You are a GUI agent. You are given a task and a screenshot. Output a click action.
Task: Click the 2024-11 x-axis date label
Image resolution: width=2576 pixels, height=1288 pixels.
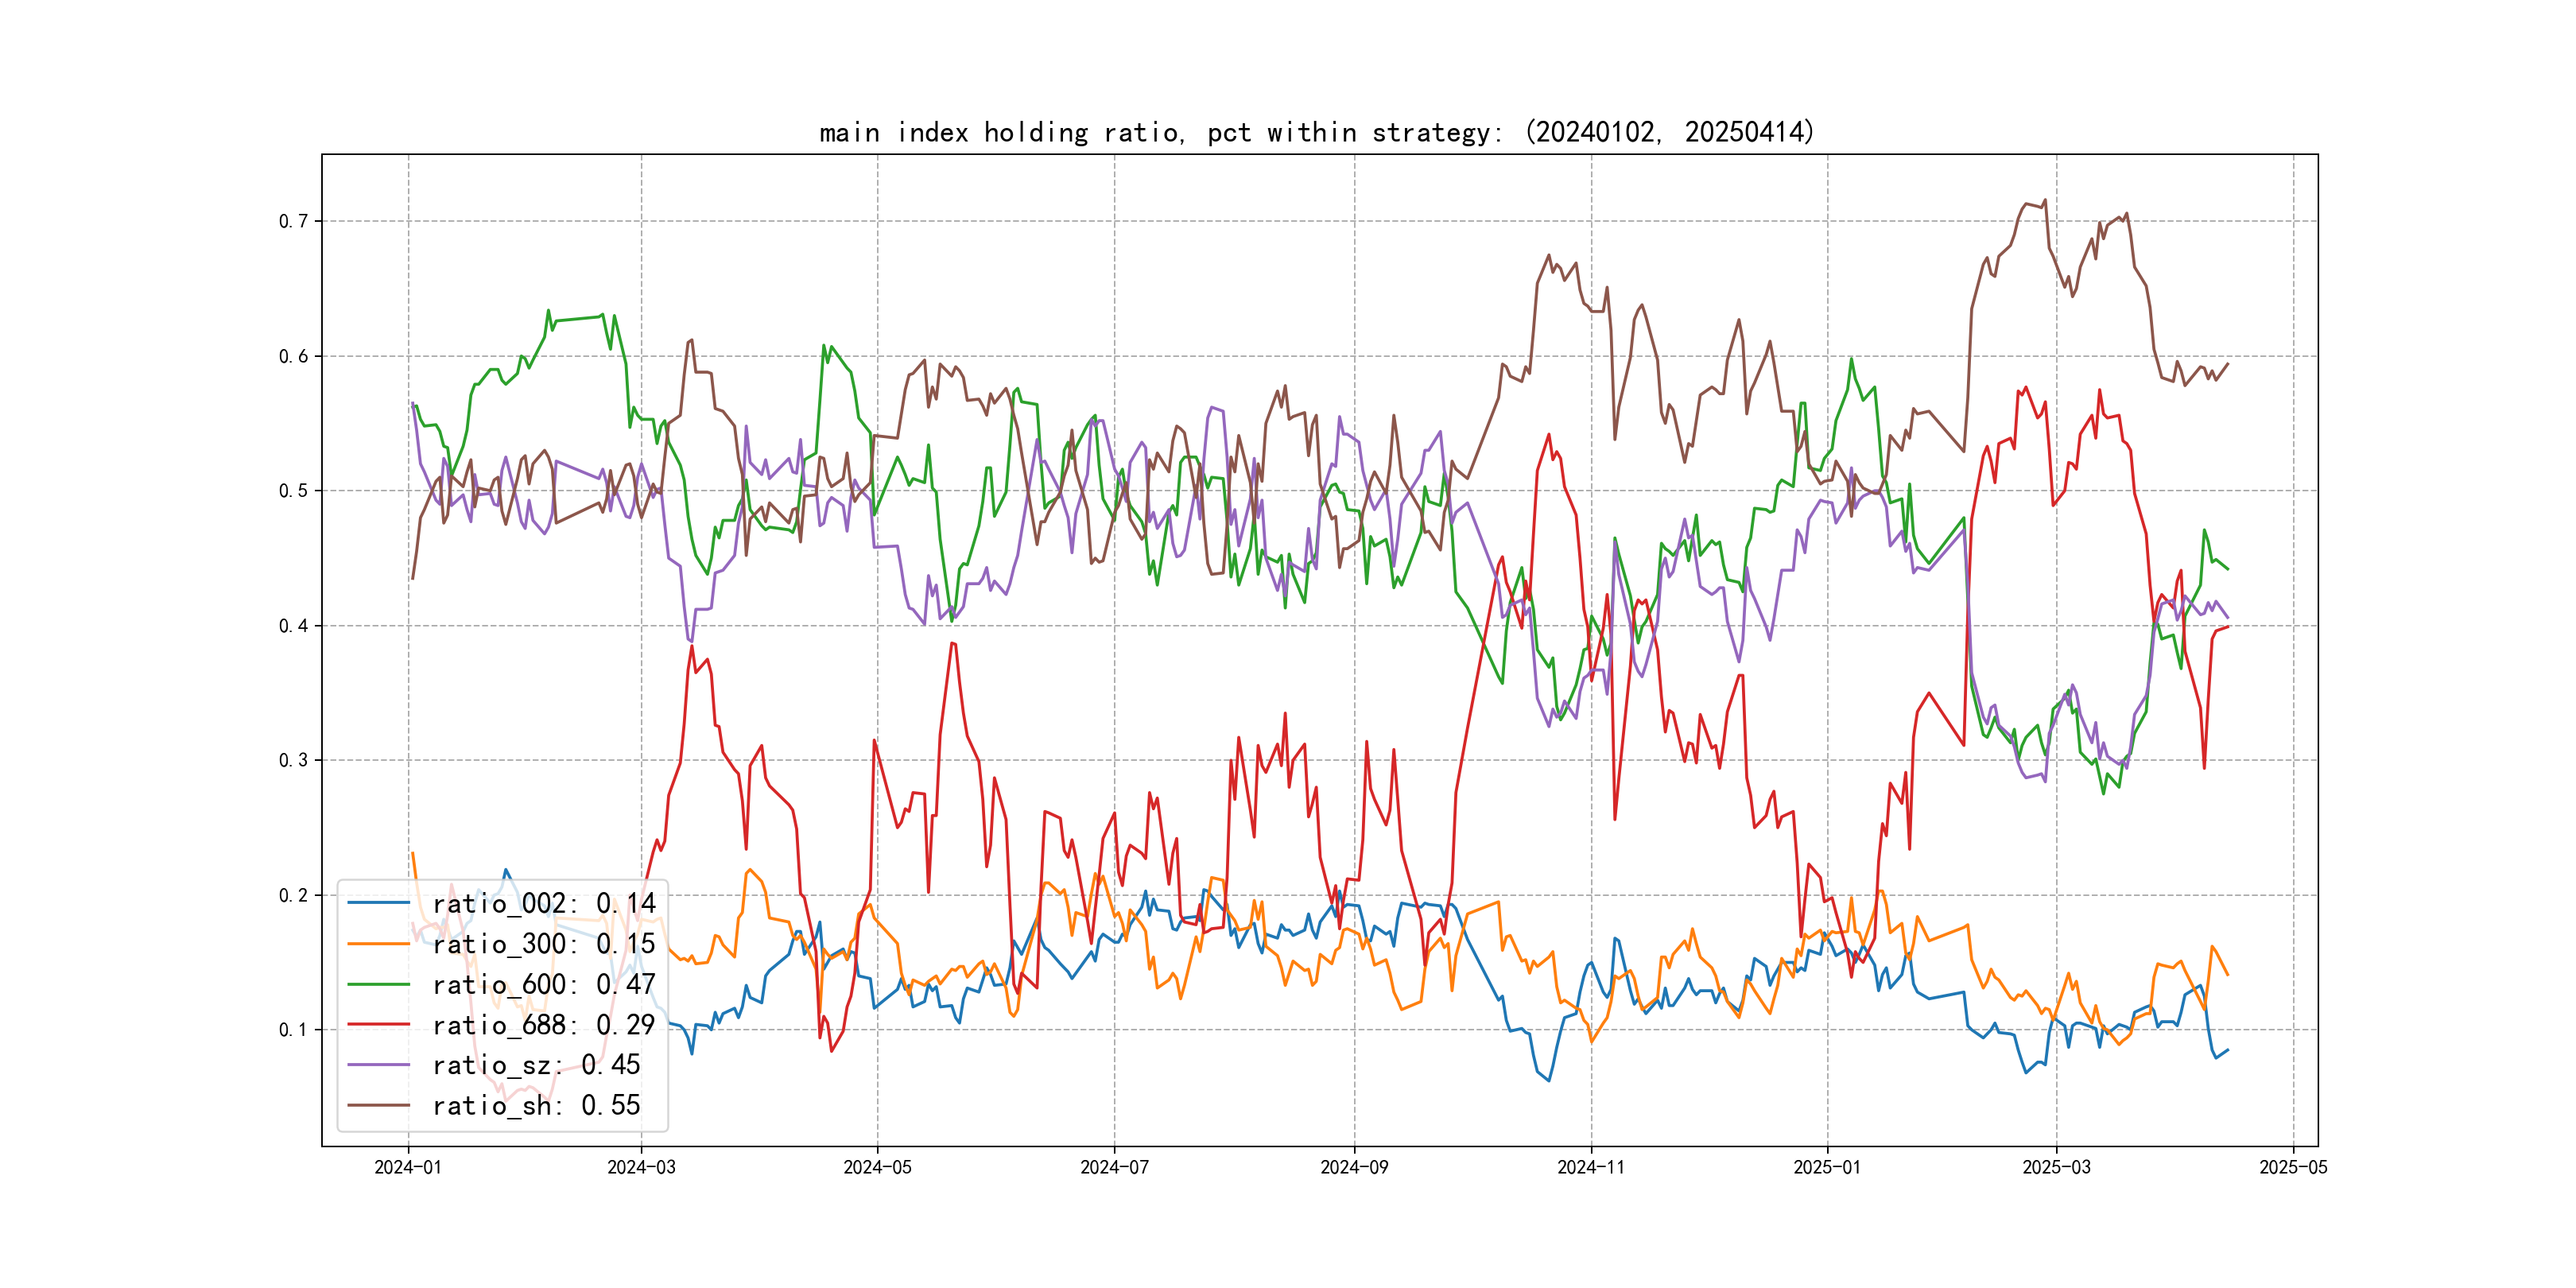[x=1591, y=1167]
